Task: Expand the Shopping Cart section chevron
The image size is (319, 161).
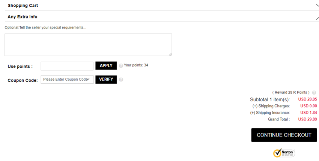Action: (x=317, y=5)
